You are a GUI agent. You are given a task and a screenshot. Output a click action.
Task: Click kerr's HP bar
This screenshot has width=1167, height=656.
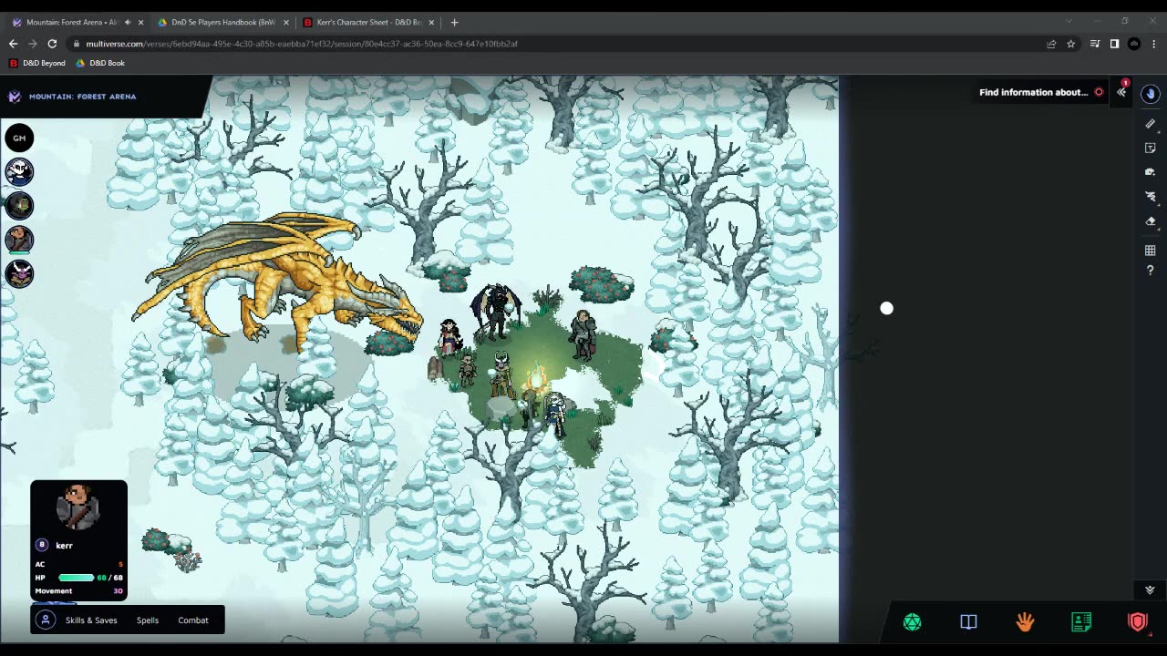click(x=77, y=578)
